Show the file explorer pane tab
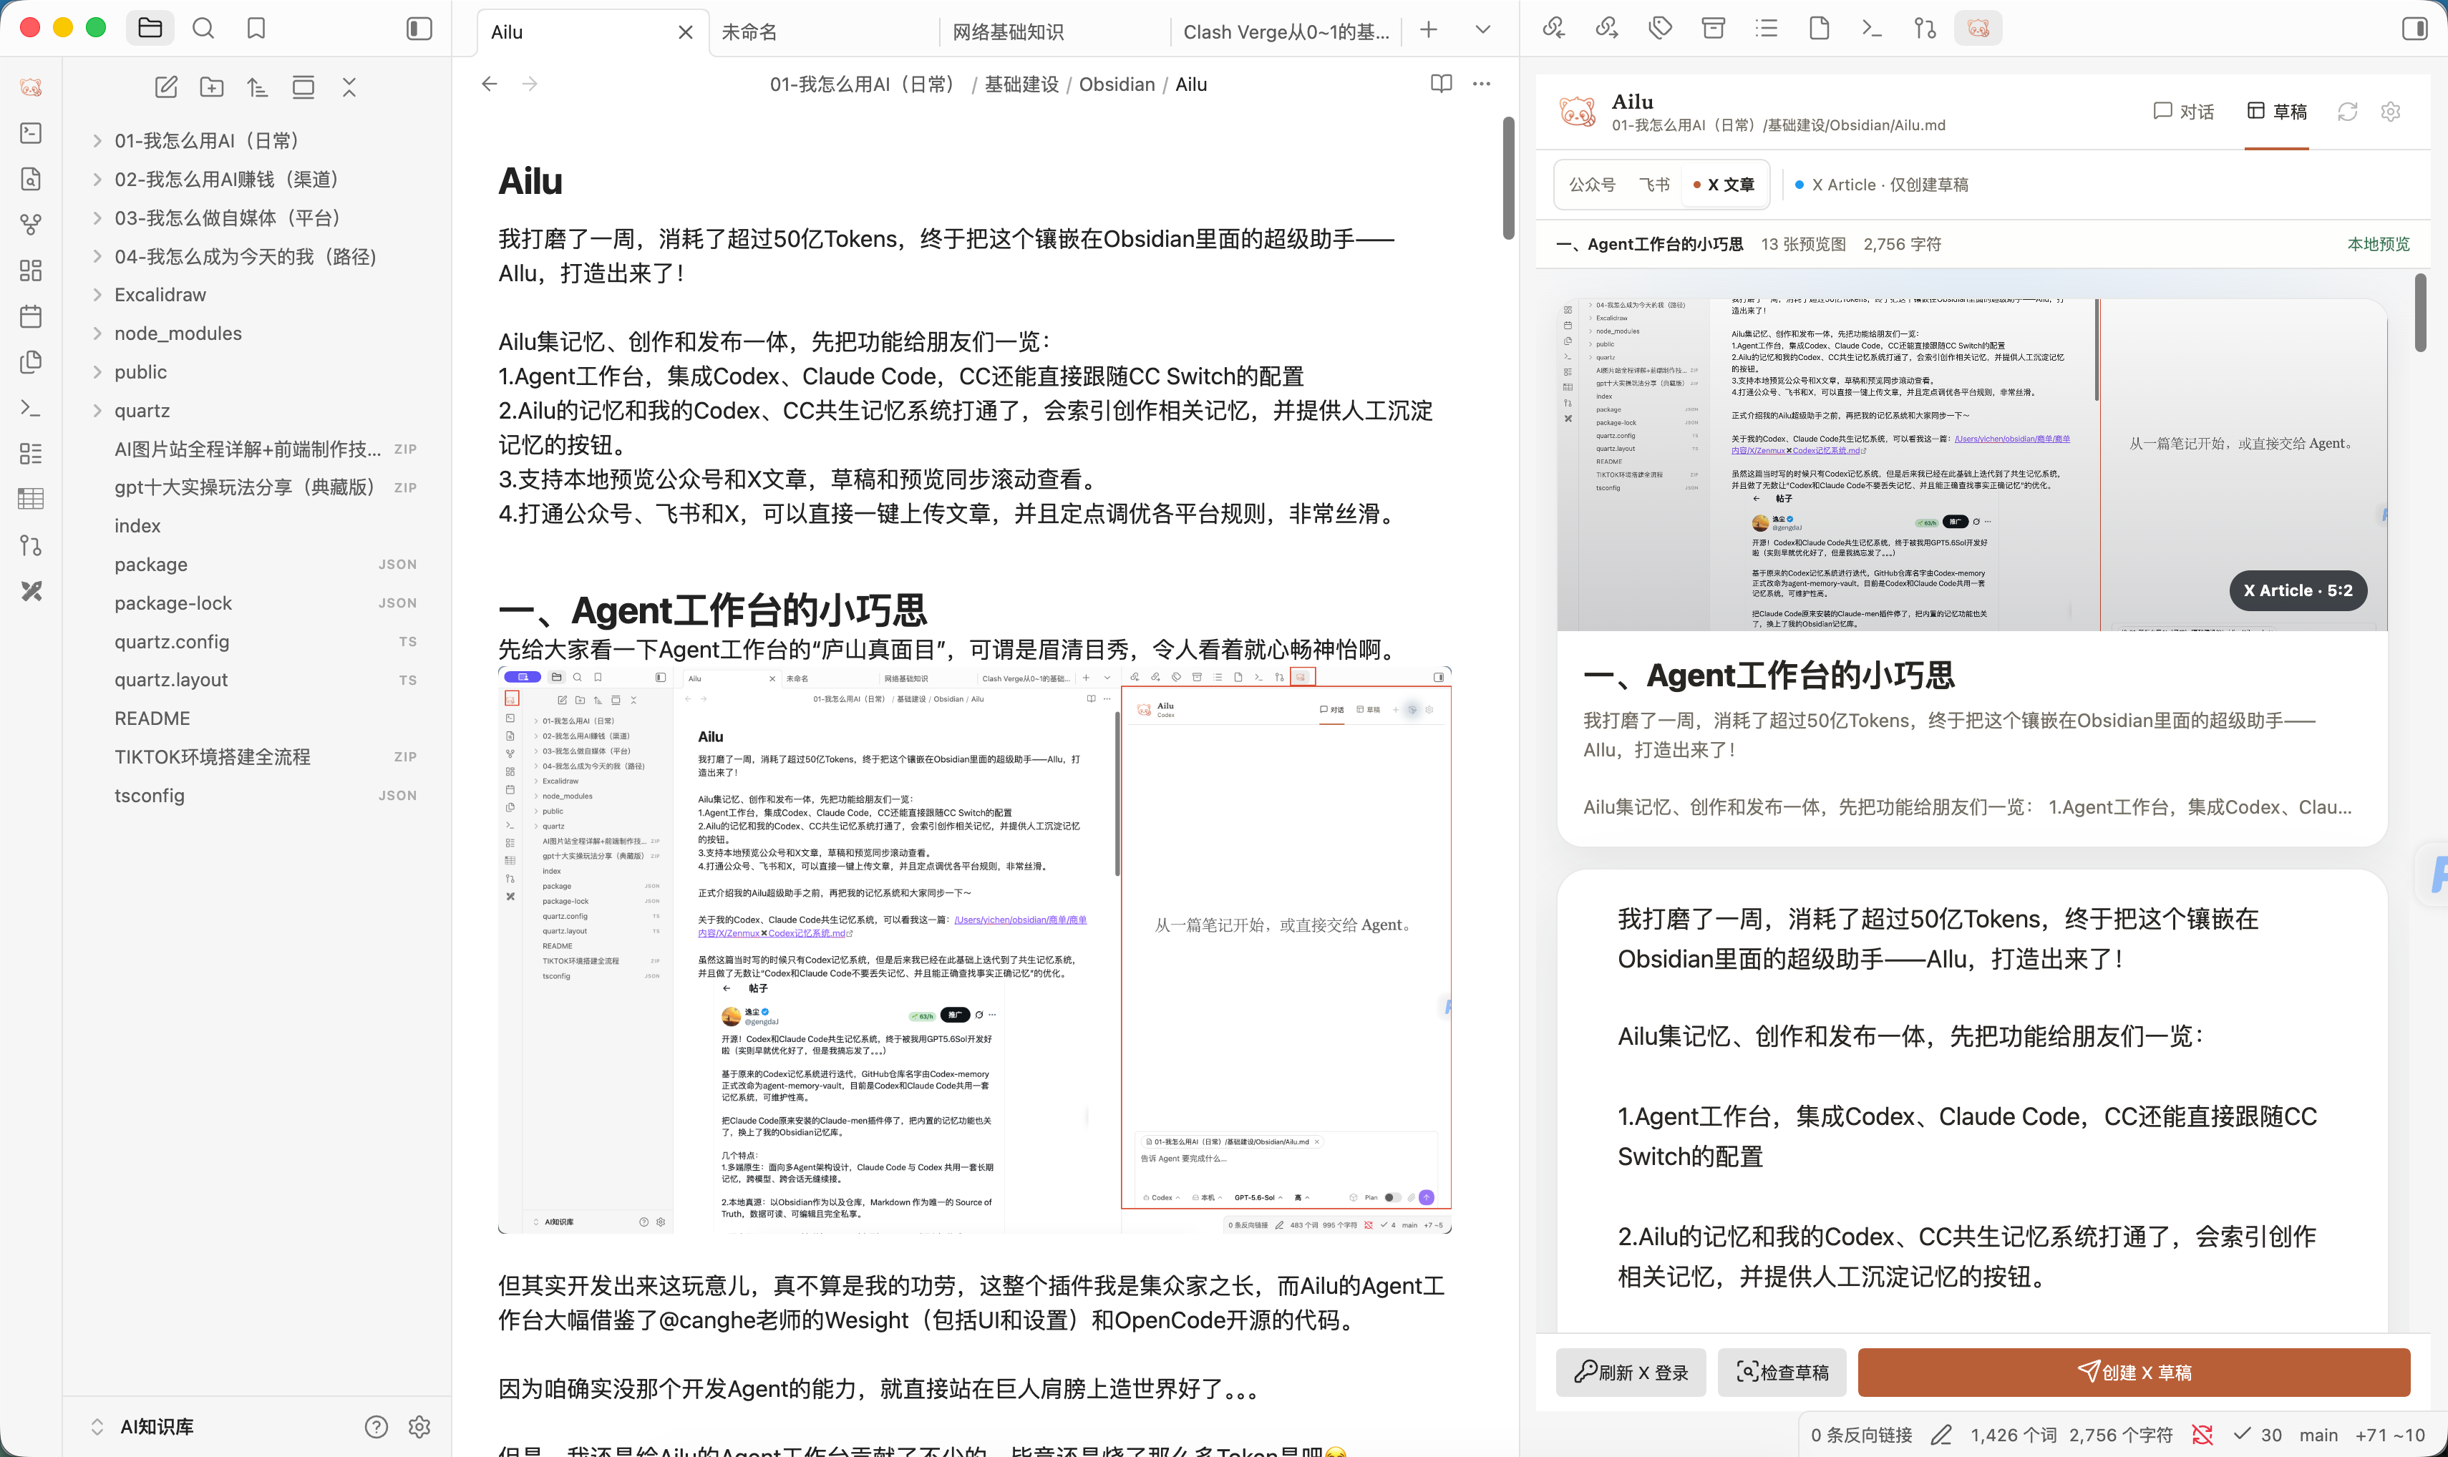This screenshot has height=1457, width=2448. 150,29
